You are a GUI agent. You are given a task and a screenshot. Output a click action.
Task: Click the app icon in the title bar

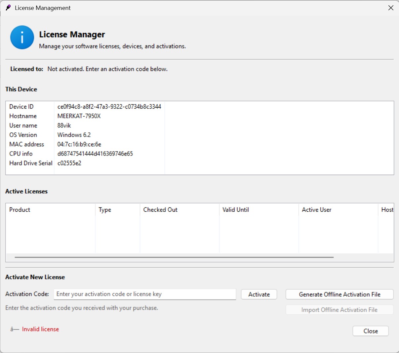pyautogui.click(x=8, y=8)
